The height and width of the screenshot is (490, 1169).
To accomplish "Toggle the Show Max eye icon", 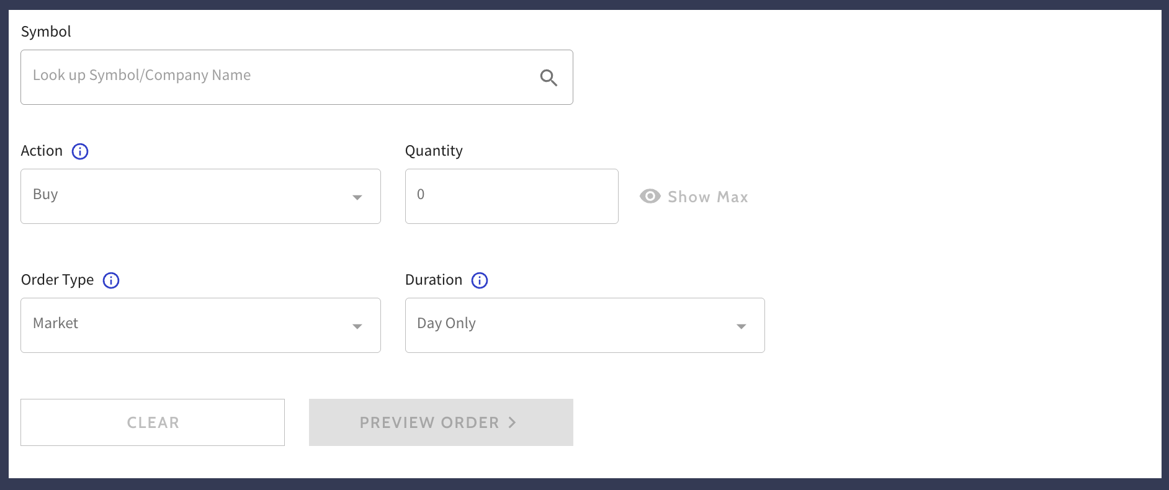I will [x=650, y=197].
